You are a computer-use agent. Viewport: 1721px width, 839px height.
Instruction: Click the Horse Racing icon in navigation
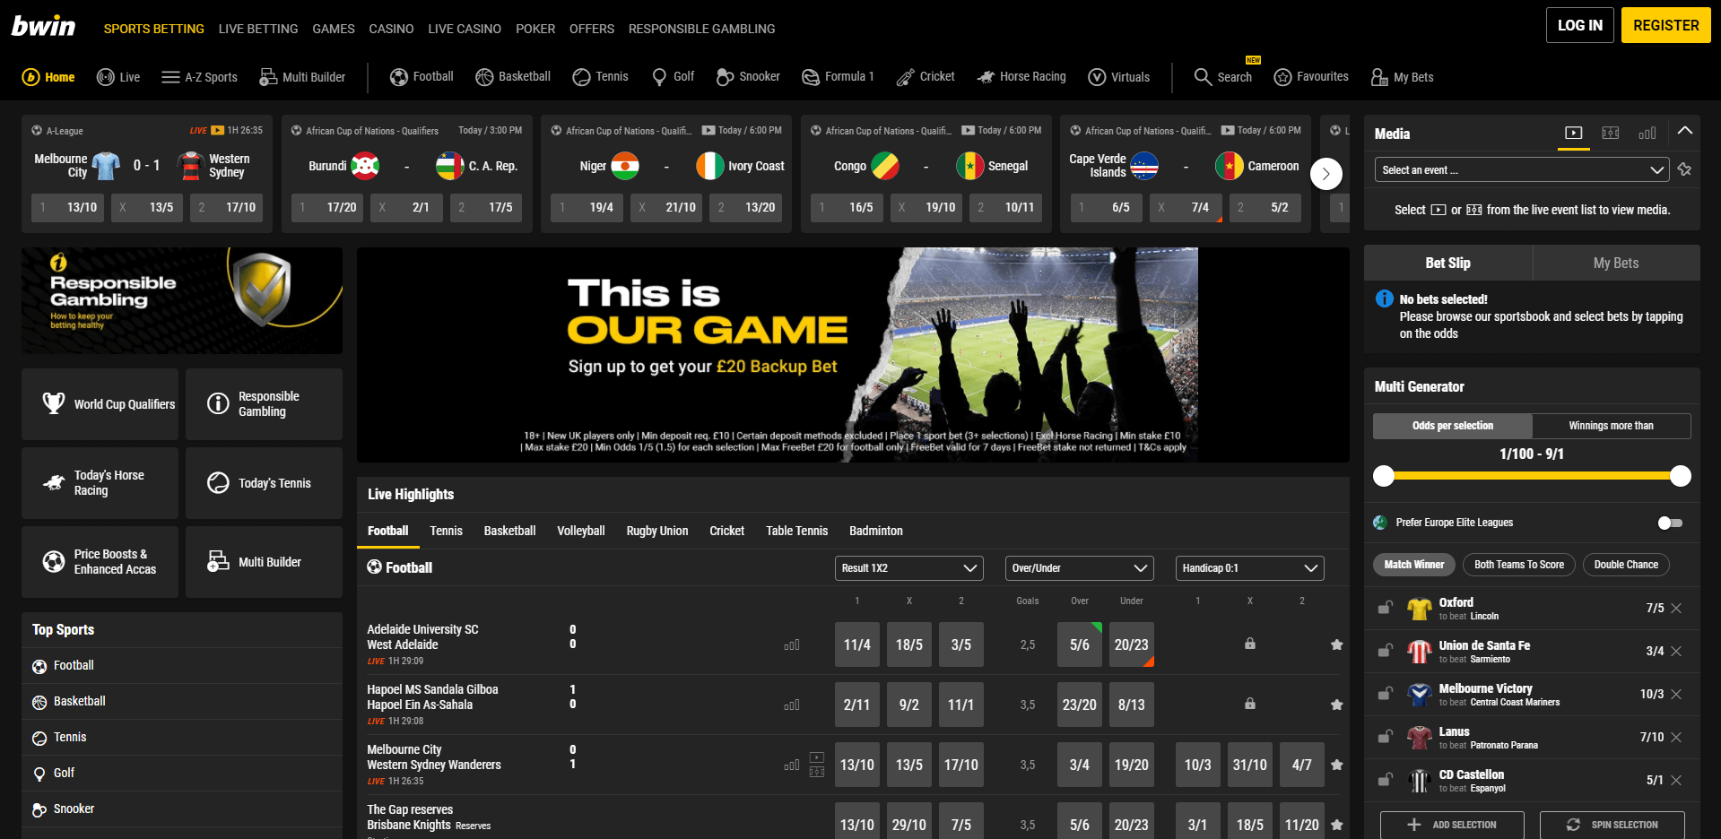[986, 77]
